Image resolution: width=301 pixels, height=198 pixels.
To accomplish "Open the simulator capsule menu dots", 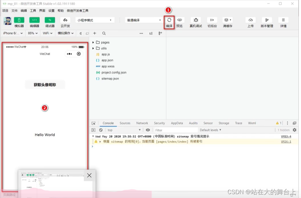I will pos(69,54).
